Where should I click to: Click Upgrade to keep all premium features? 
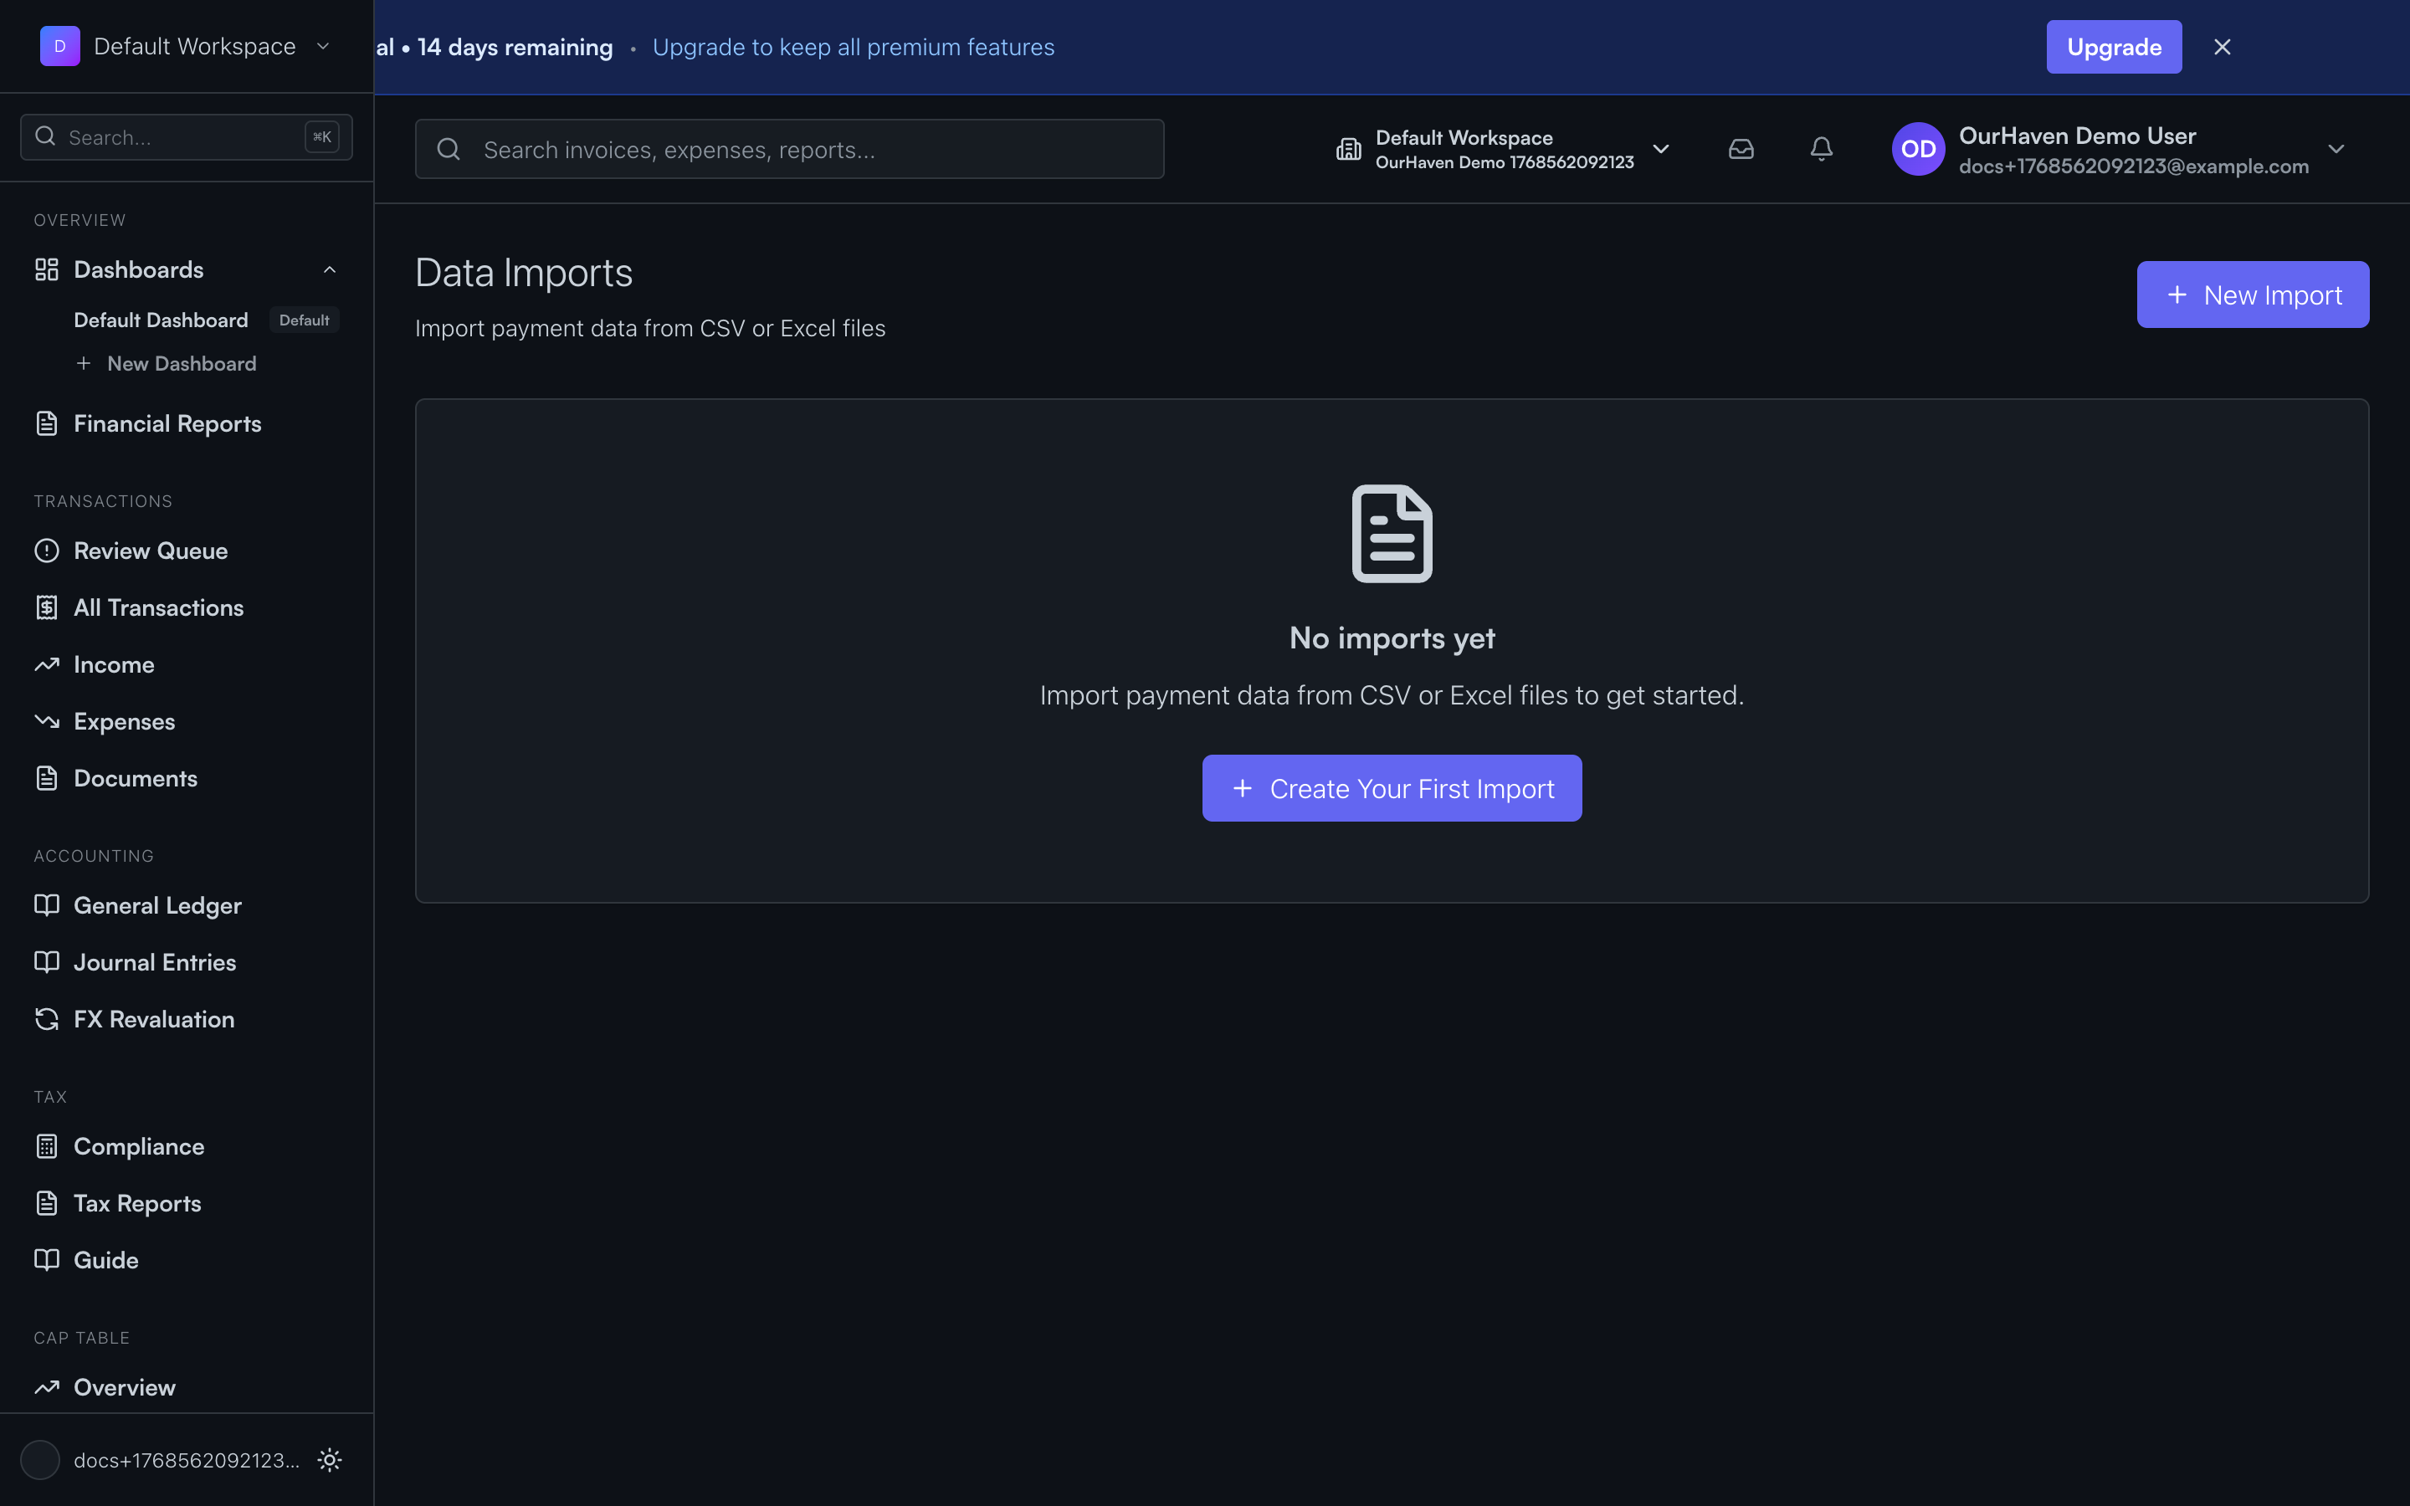coord(853,46)
